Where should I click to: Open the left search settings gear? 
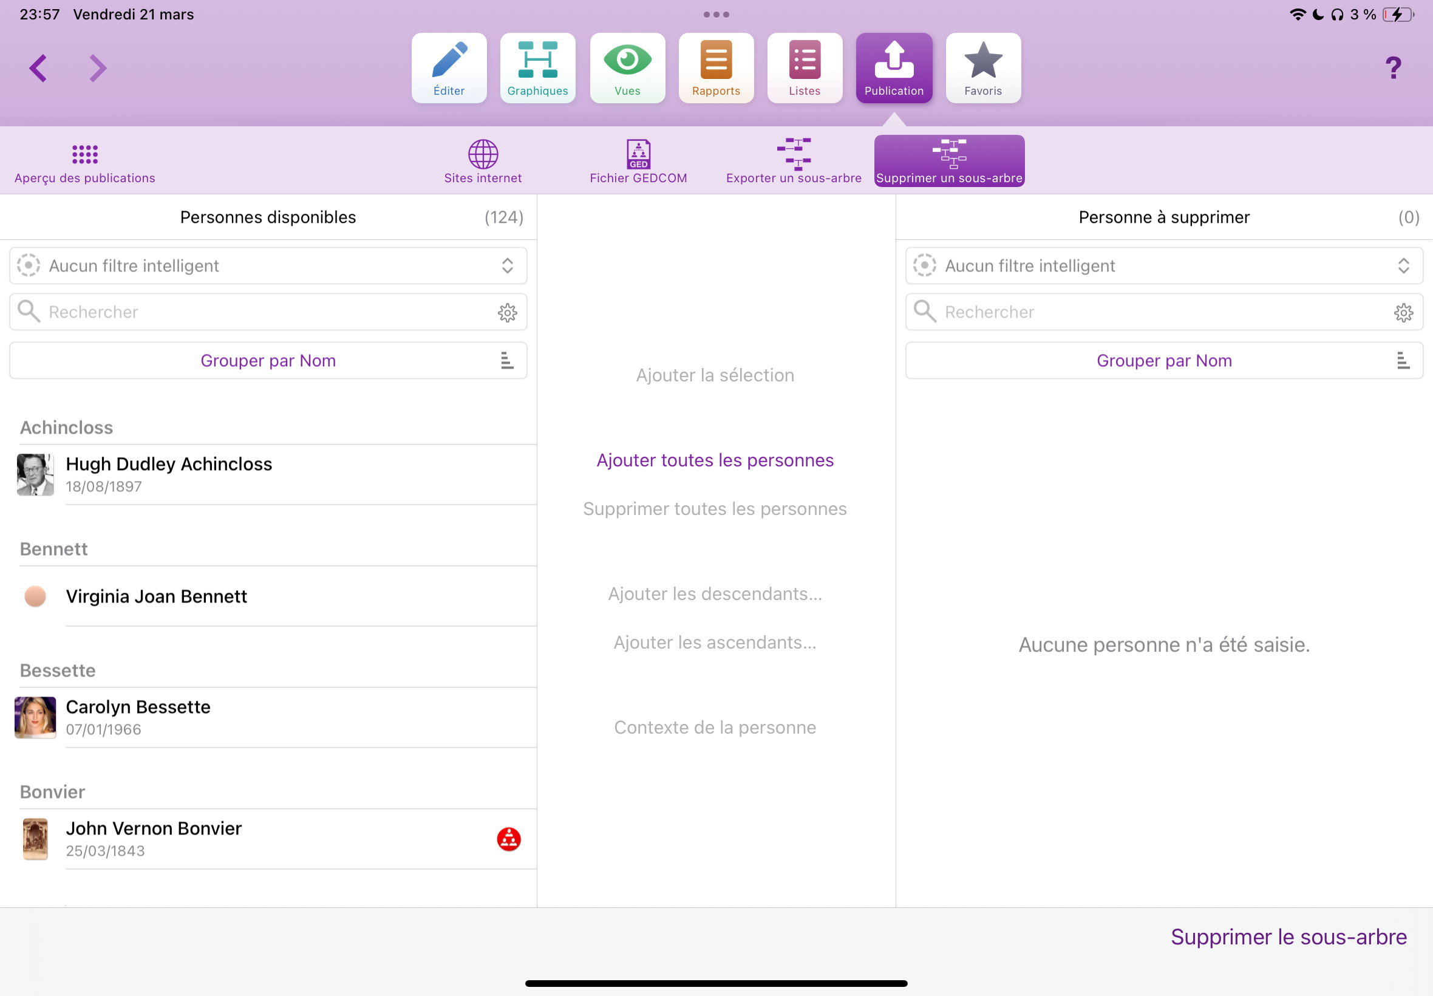point(507,312)
